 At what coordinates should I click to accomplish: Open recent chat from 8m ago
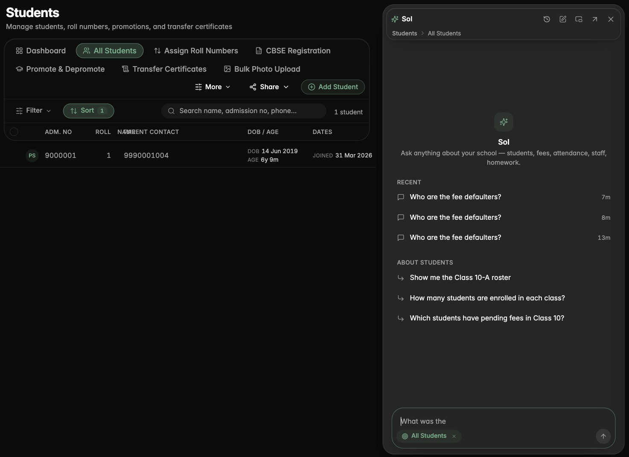point(504,218)
